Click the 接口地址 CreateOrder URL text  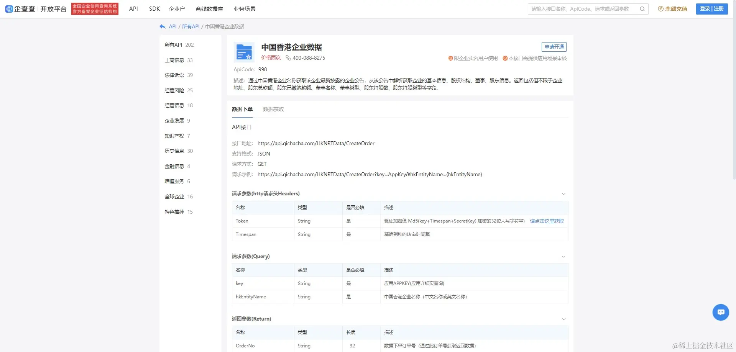[x=316, y=143]
